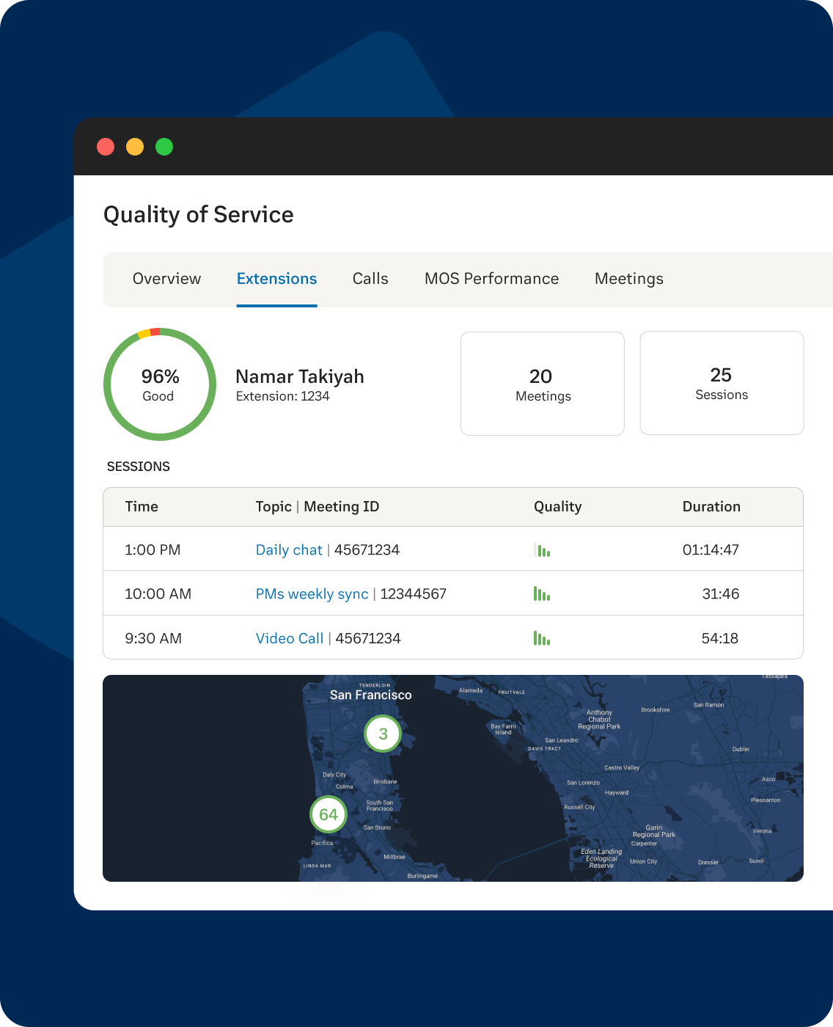This screenshot has height=1027, width=833.
Task: Open the PMs weekly sync link
Action: coord(312,593)
